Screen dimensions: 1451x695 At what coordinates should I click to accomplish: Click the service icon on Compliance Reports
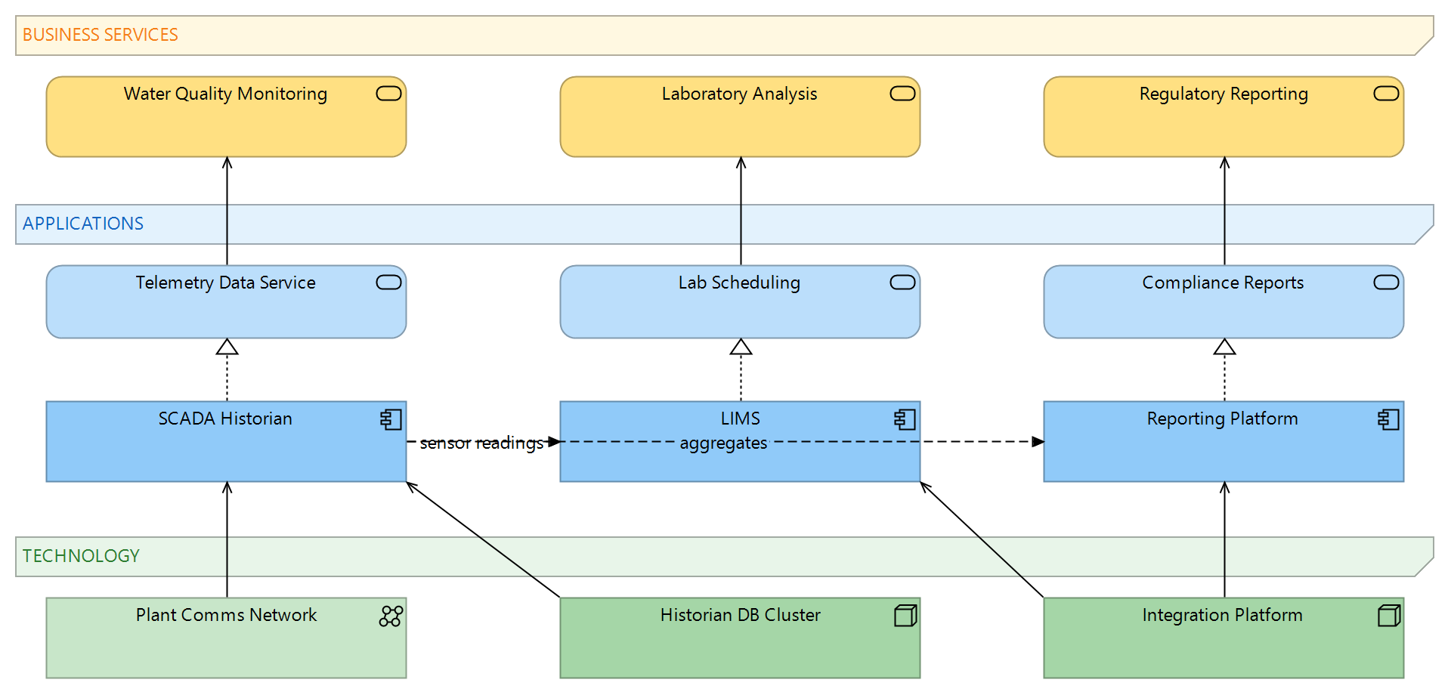1386,283
